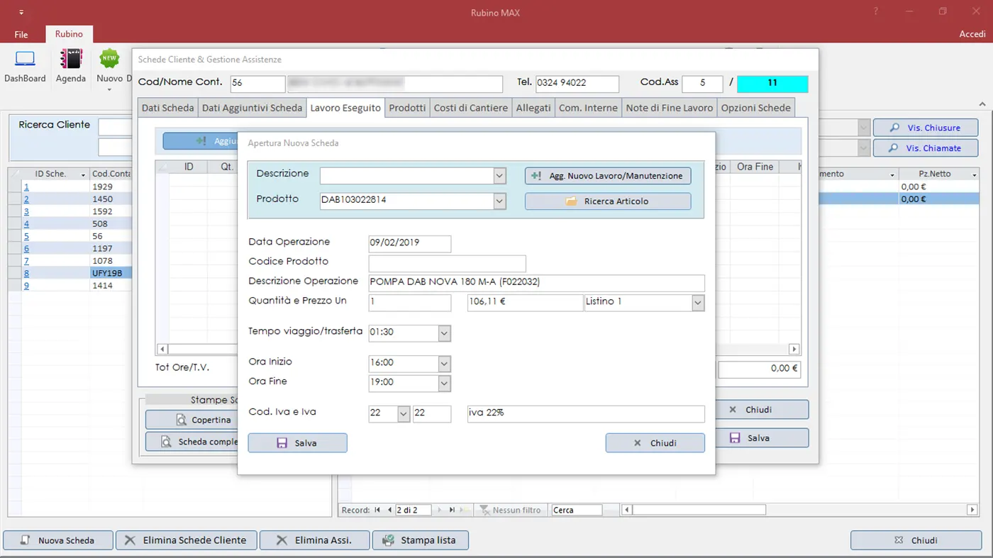Click the Tel. field 0324 94022
The image size is (993, 558).
pyautogui.click(x=577, y=84)
